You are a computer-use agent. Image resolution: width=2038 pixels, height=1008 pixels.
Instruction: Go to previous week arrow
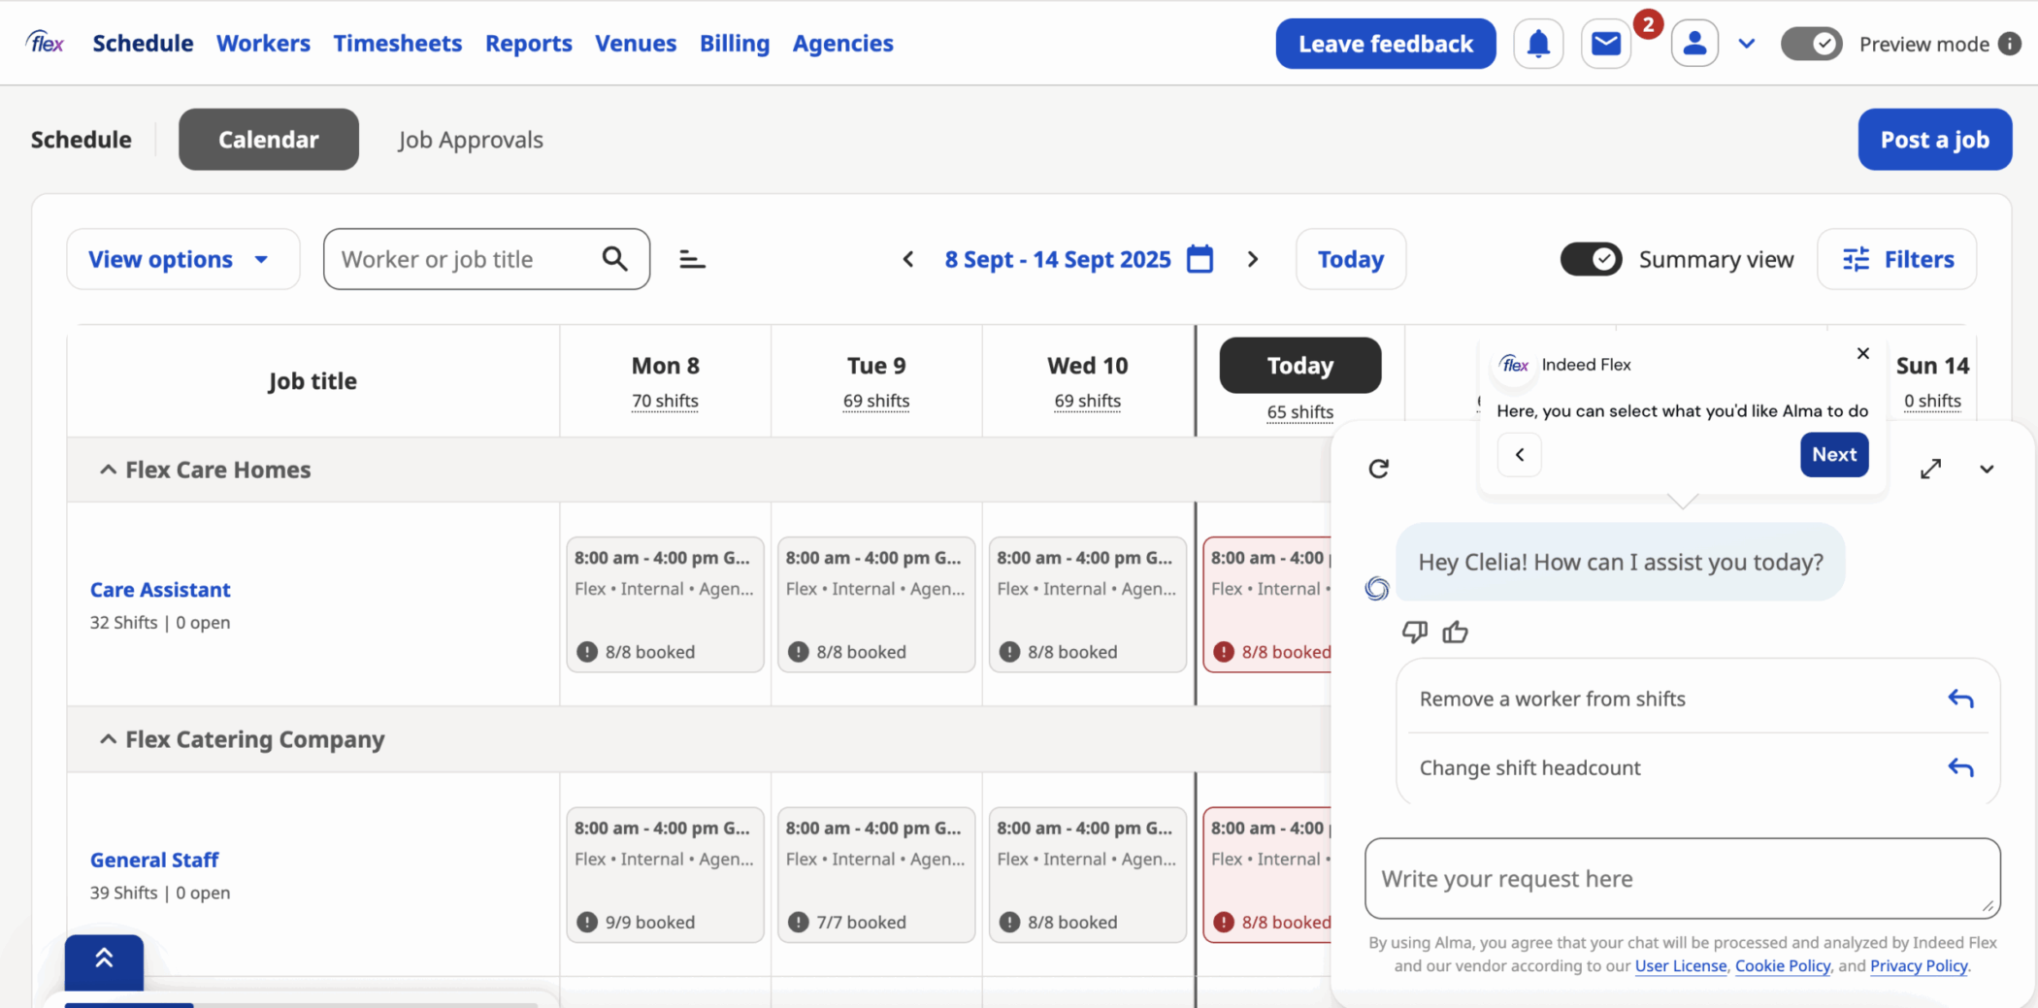pos(908,259)
